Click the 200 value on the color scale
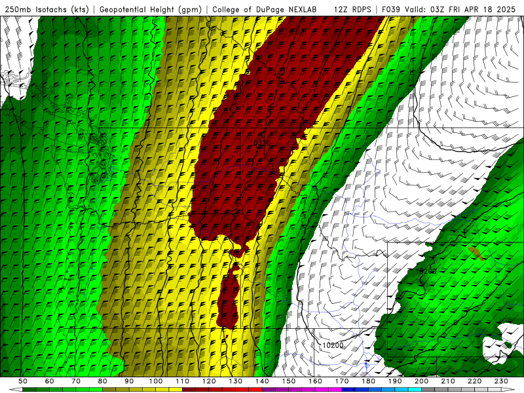524x393 pixels. click(421, 381)
